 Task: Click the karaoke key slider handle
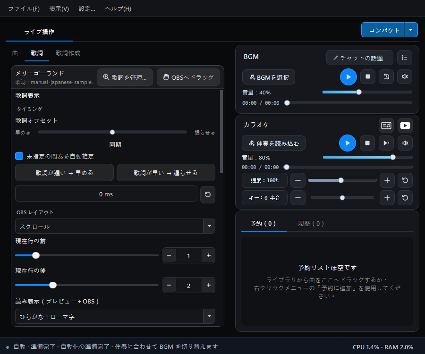pyautogui.click(x=342, y=198)
